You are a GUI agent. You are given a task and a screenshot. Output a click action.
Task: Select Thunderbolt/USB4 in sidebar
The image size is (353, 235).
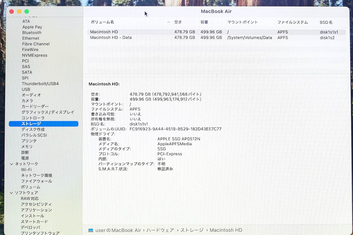tap(40, 84)
